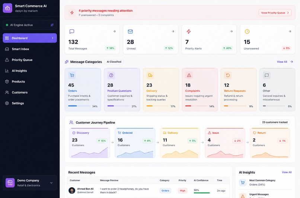Click the Orders 34% progress bar
Image resolution: width=300 pixels, height=198 pixels.
click(79, 106)
